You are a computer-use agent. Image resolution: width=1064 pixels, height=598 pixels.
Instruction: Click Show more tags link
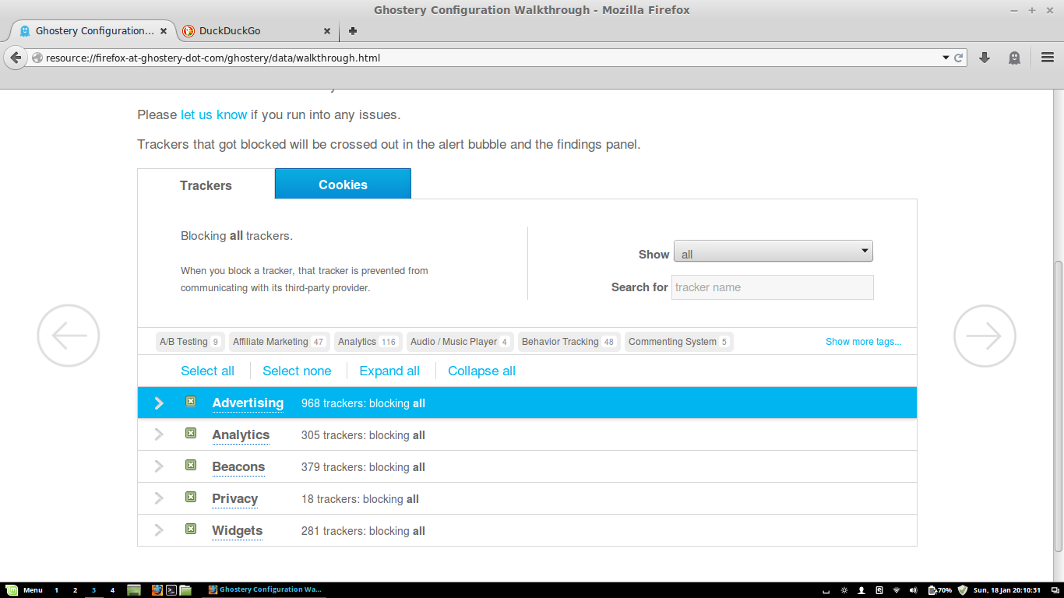863,341
